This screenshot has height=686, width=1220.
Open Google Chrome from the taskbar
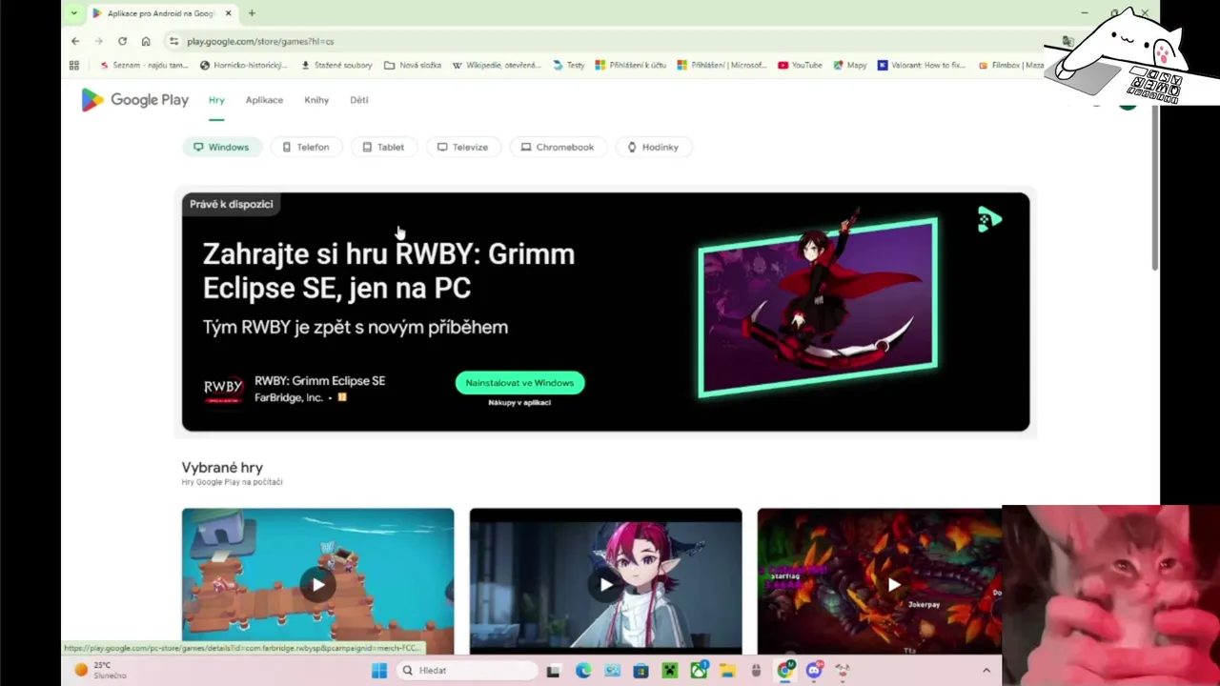click(785, 671)
